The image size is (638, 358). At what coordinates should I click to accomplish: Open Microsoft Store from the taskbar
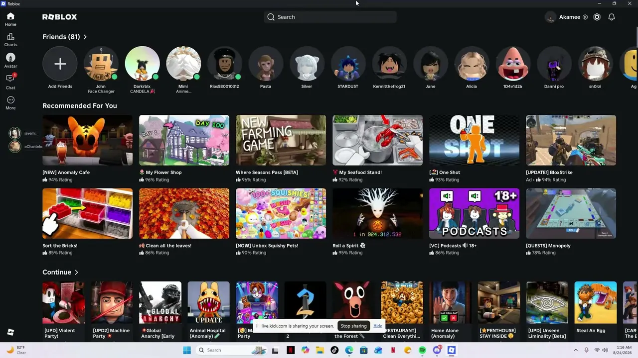(364, 350)
